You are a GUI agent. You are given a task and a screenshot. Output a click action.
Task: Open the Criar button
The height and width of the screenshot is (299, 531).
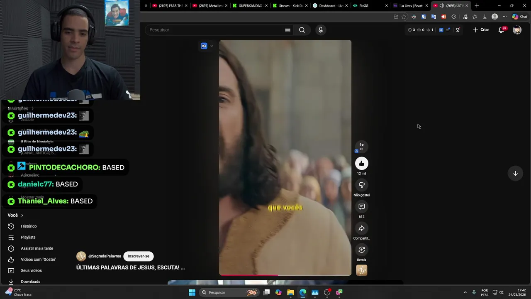pos(481,30)
